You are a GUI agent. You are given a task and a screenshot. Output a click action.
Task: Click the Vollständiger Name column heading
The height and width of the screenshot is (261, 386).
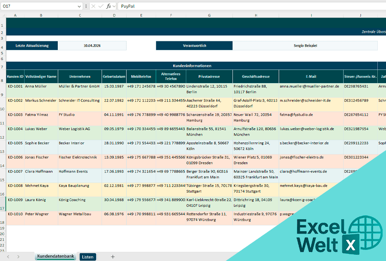point(41,76)
